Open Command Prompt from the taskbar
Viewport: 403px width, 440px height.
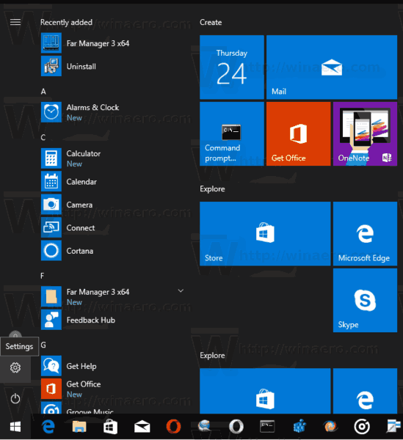pyautogui.click(x=267, y=427)
